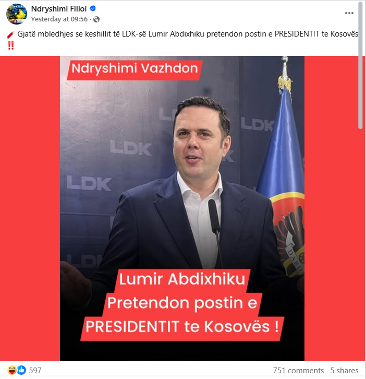Click the blue verified badge
The height and width of the screenshot is (379, 366).
tap(93, 9)
